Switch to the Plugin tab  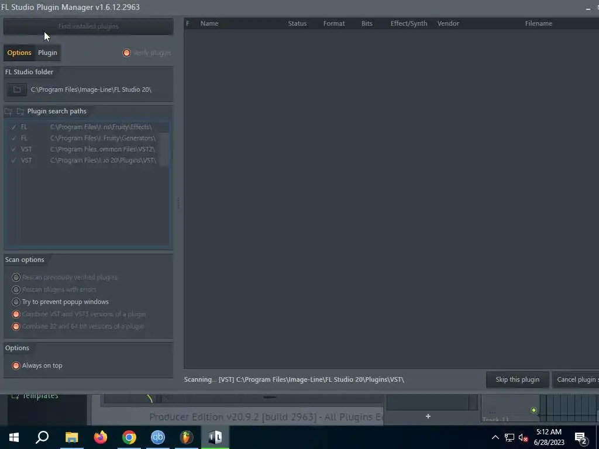(47, 53)
